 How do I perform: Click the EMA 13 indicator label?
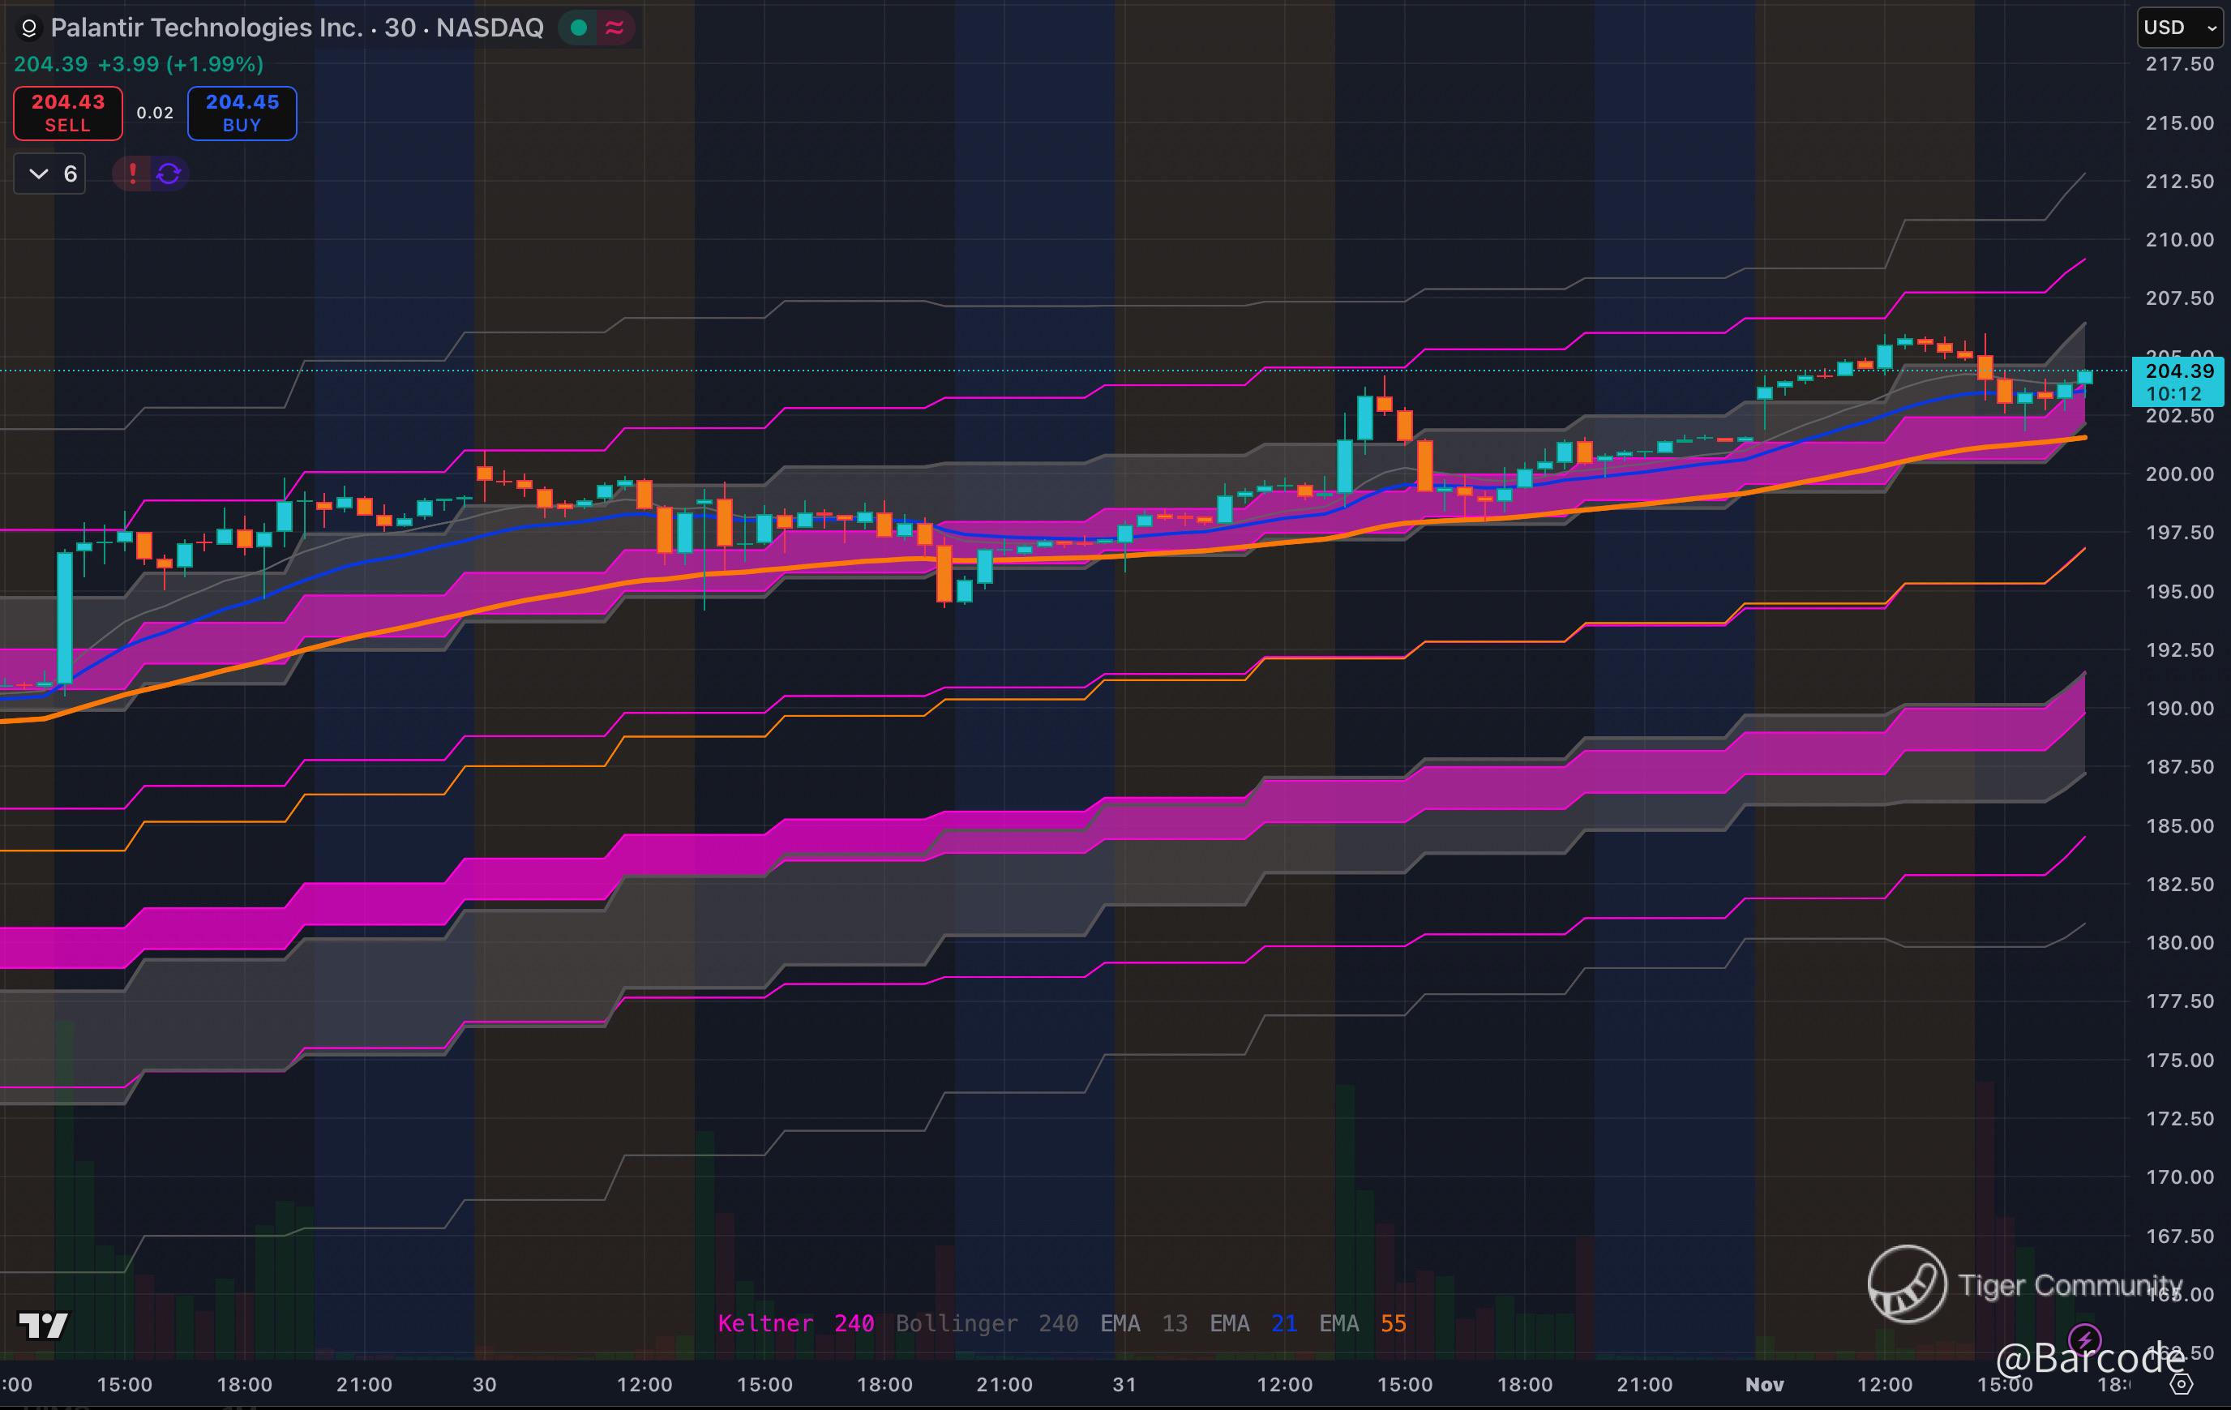pyautogui.click(x=1143, y=1323)
